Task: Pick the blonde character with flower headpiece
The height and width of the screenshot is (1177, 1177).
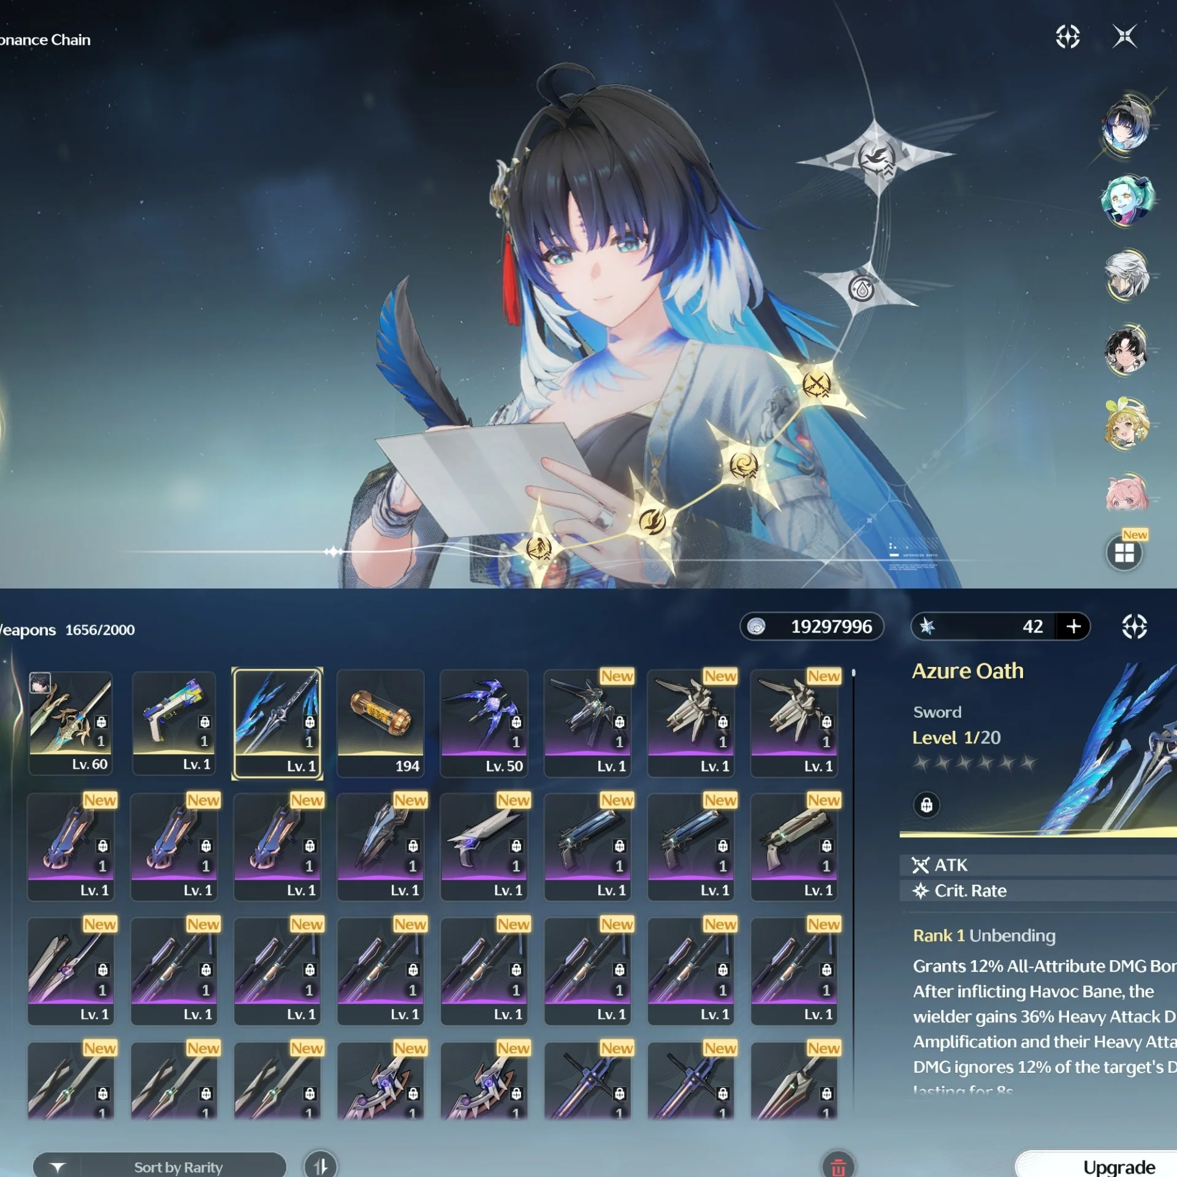Action: [x=1126, y=424]
